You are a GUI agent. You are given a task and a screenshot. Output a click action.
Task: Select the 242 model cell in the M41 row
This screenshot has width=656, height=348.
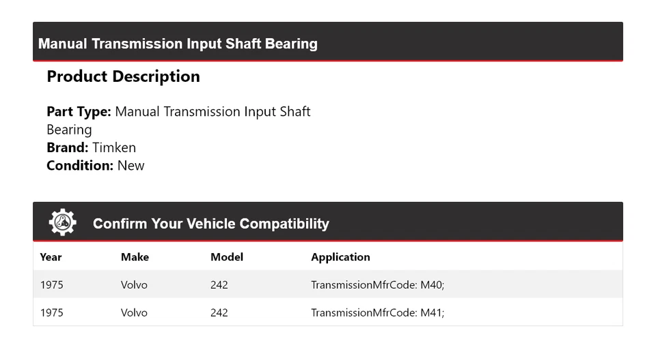(219, 313)
